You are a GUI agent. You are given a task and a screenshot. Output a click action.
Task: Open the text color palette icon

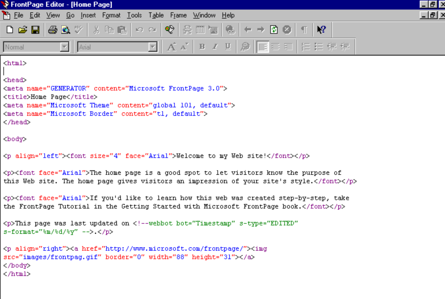click(x=245, y=47)
